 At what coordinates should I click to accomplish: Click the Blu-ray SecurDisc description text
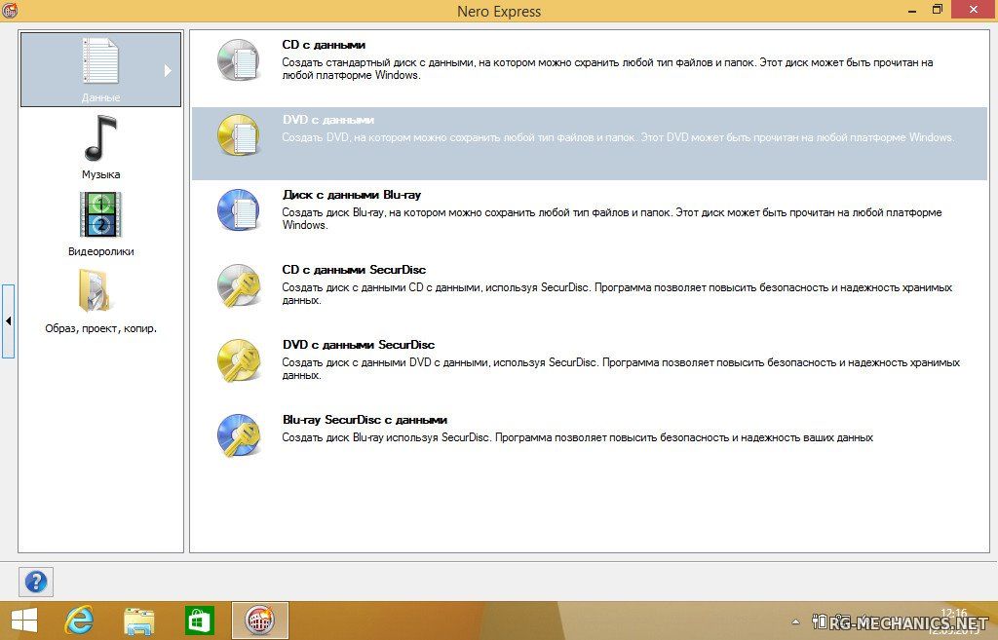point(577,437)
